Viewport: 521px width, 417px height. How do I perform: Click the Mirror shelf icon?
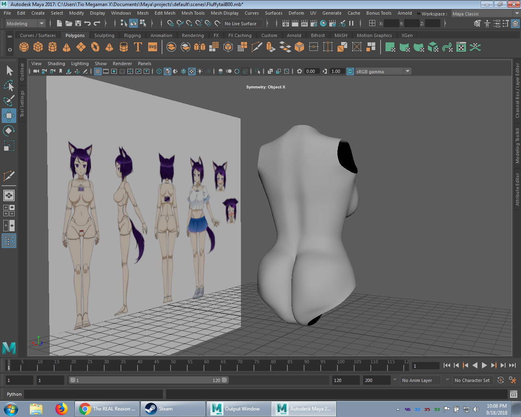point(200,47)
